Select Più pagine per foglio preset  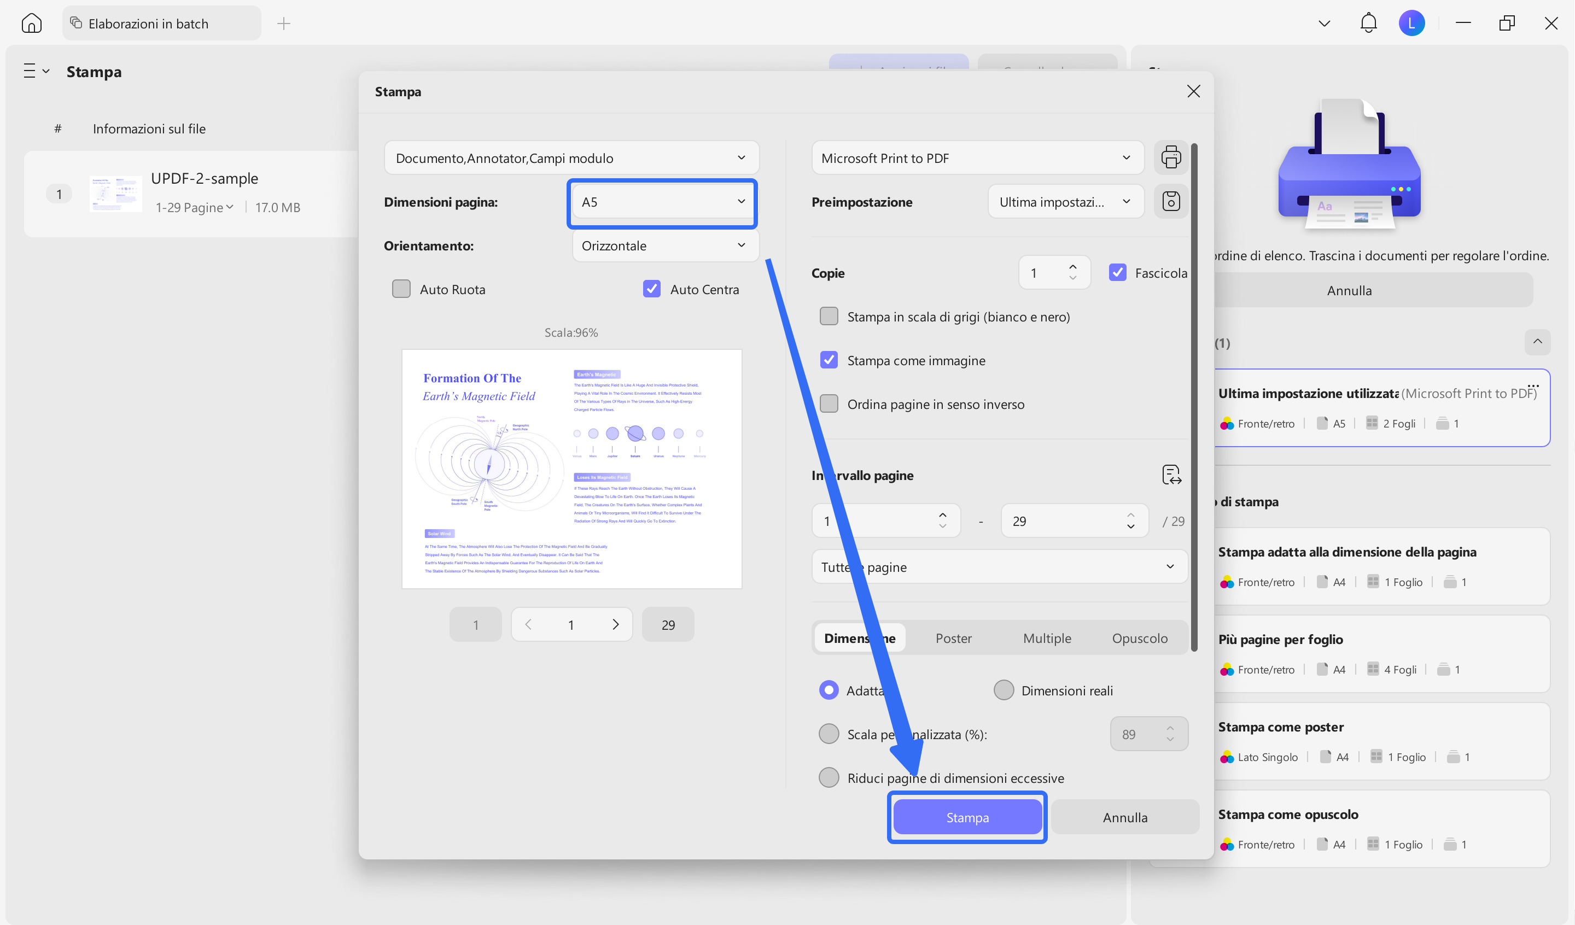(1381, 654)
